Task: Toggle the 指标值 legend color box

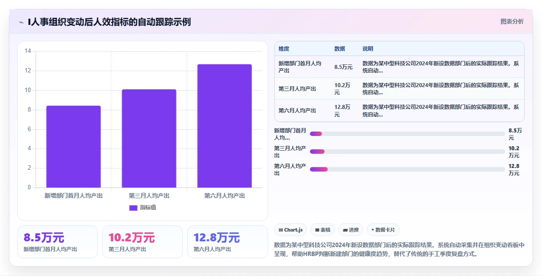Action: tap(133, 208)
